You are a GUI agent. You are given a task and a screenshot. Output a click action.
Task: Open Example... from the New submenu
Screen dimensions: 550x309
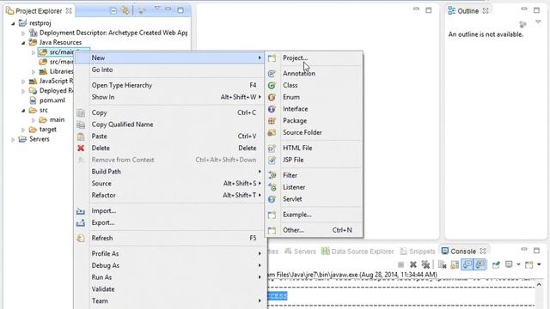[297, 215]
